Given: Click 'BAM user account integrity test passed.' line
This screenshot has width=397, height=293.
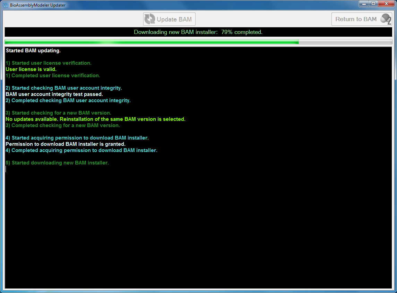Looking at the screenshot, I should (54, 94).
